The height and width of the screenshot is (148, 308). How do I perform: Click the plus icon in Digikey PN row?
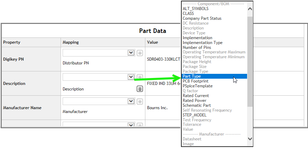[x=140, y=53]
